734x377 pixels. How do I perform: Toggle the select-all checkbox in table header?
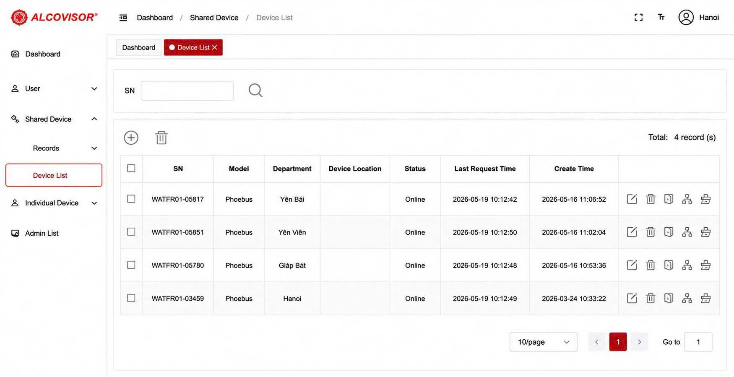(131, 168)
